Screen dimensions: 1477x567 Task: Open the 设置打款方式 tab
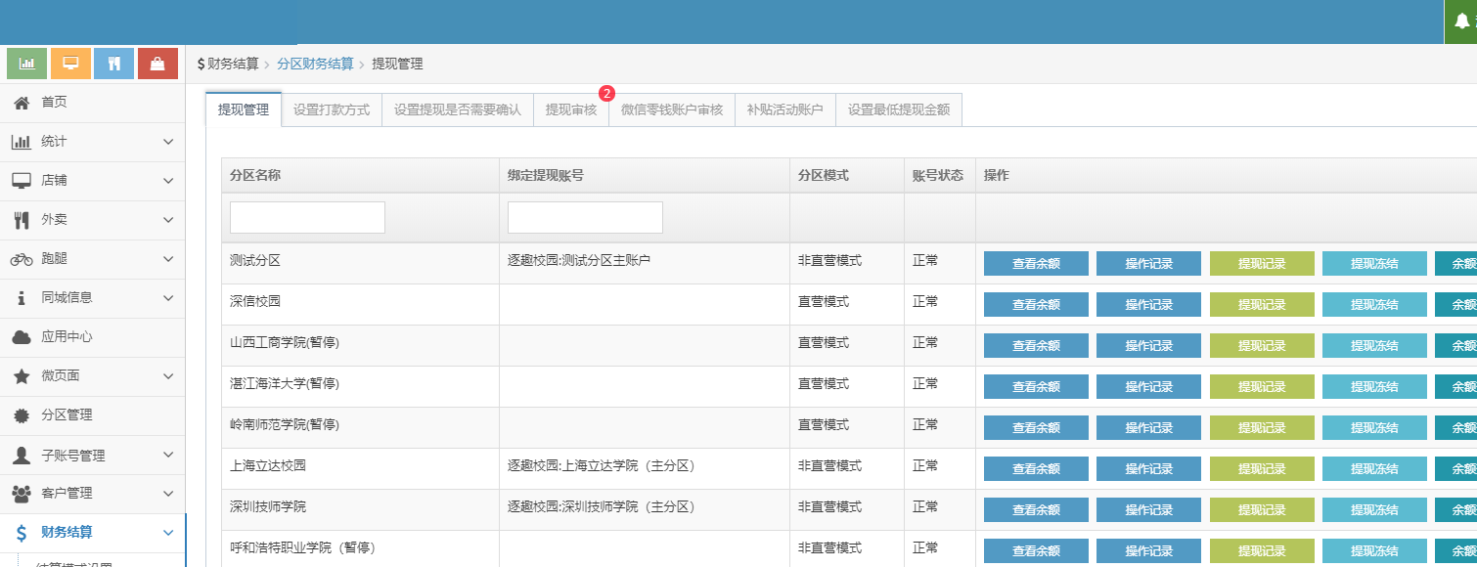click(332, 110)
